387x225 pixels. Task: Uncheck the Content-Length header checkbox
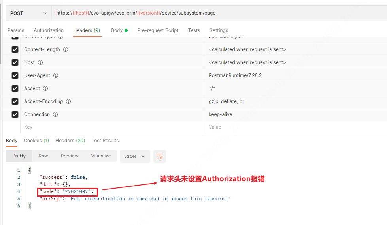pyautogui.click(x=15, y=49)
